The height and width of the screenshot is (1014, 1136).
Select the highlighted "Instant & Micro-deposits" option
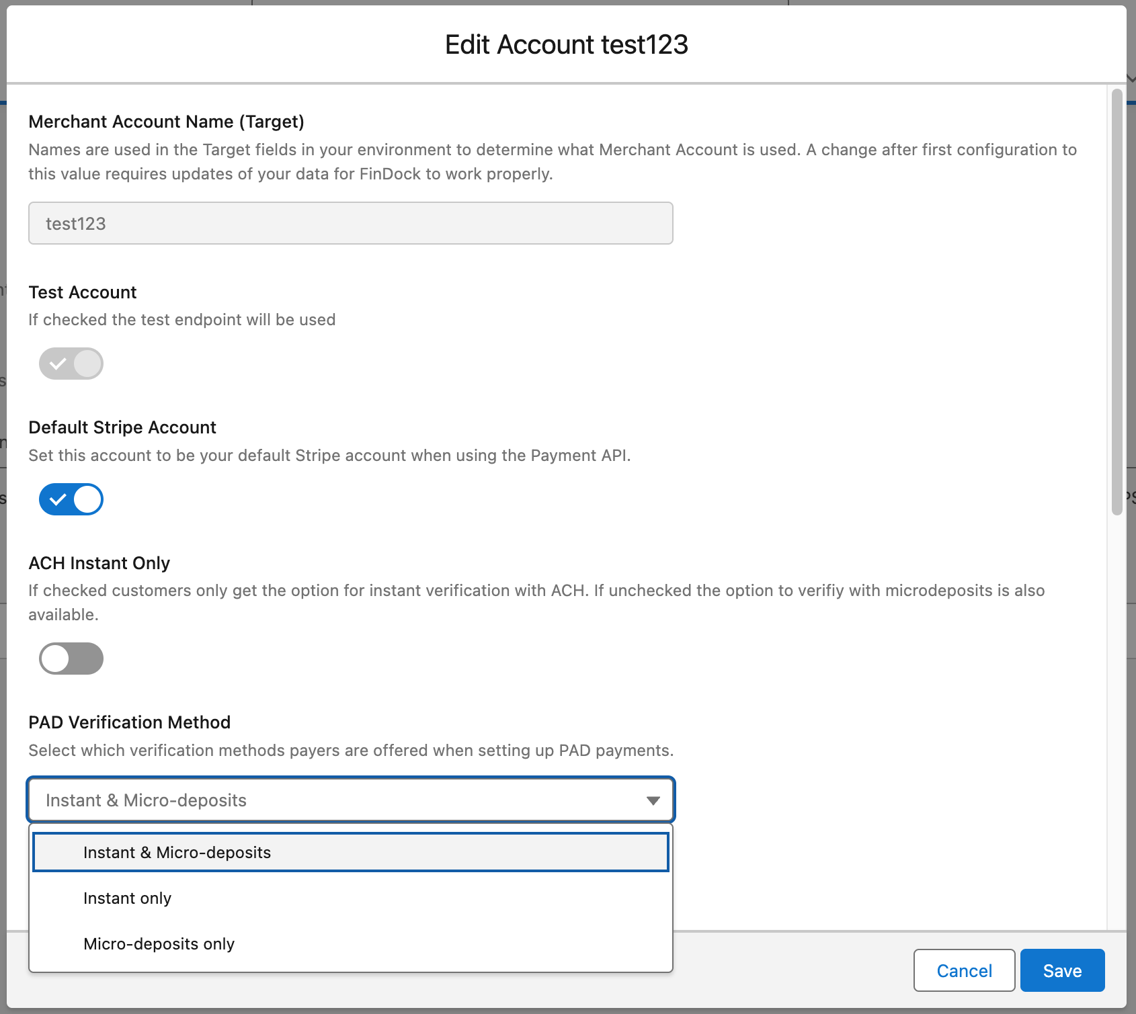click(177, 851)
